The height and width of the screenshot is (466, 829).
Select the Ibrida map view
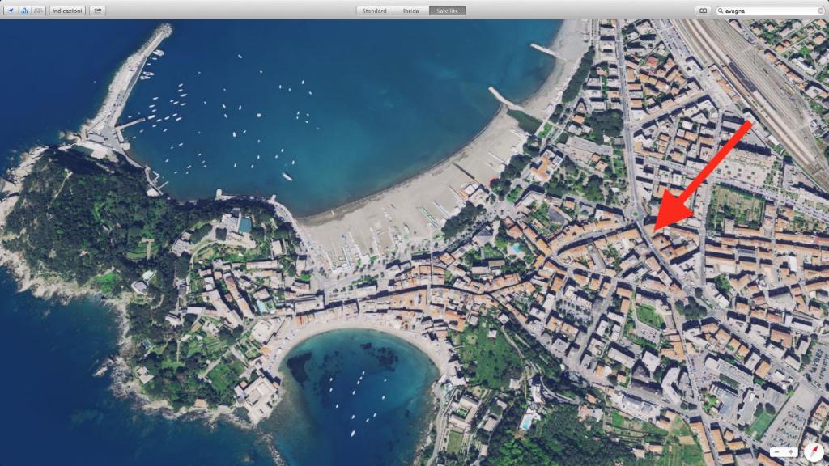click(x=410, y=11)
